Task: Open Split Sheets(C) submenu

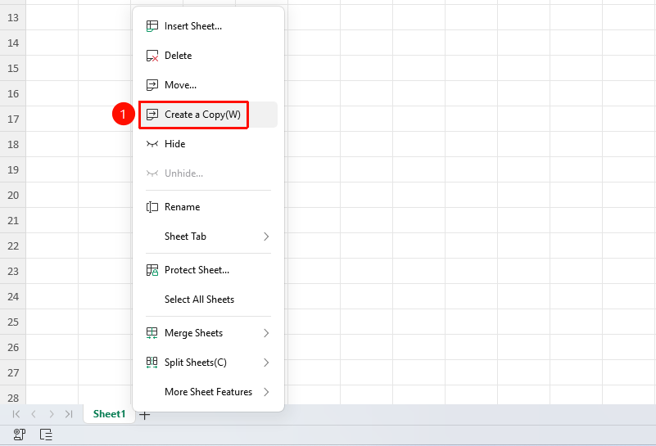Action: pos(208,363)
